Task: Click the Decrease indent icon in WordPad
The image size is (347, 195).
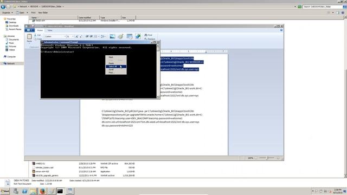Action: pos(87,36)
